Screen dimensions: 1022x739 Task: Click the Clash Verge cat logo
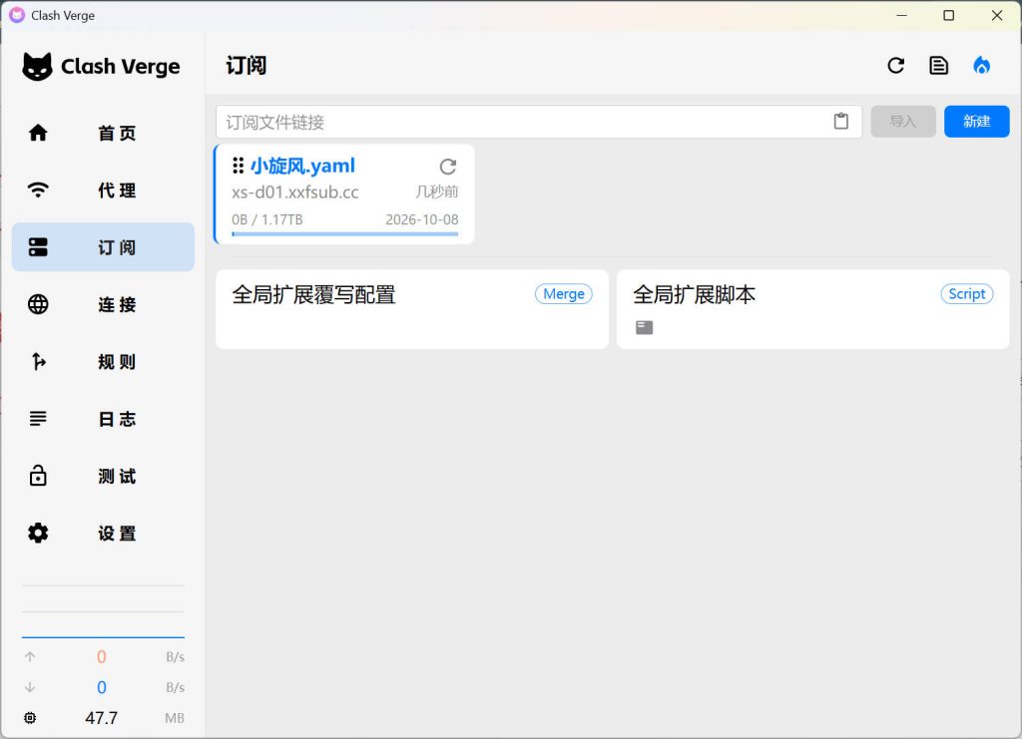[x=38, y=67]
